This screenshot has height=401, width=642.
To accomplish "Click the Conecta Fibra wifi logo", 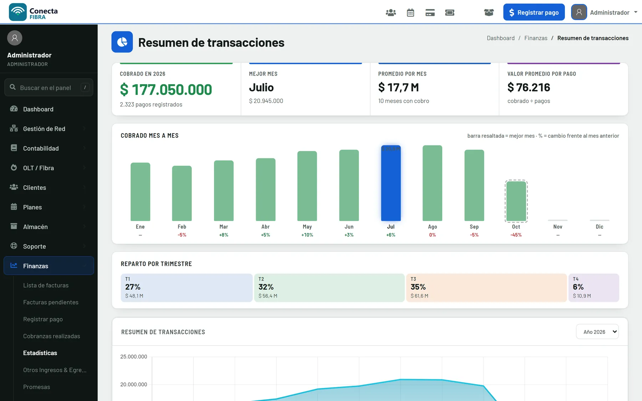I will (x=18, y=12).
